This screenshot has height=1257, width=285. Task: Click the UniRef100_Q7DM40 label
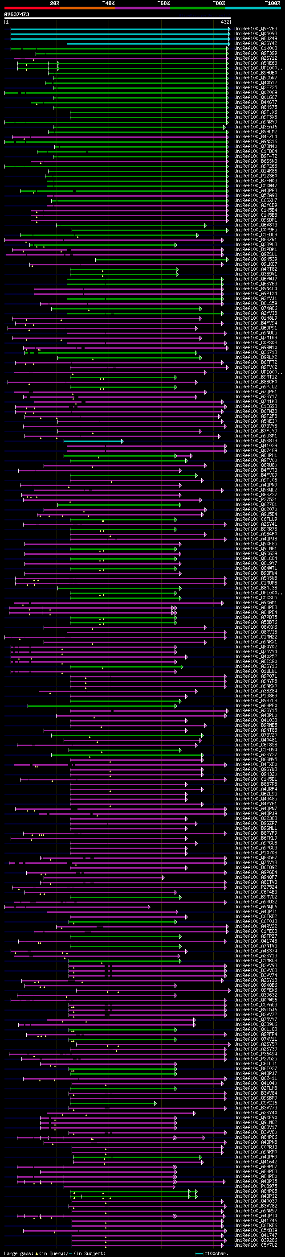(256, 146)
